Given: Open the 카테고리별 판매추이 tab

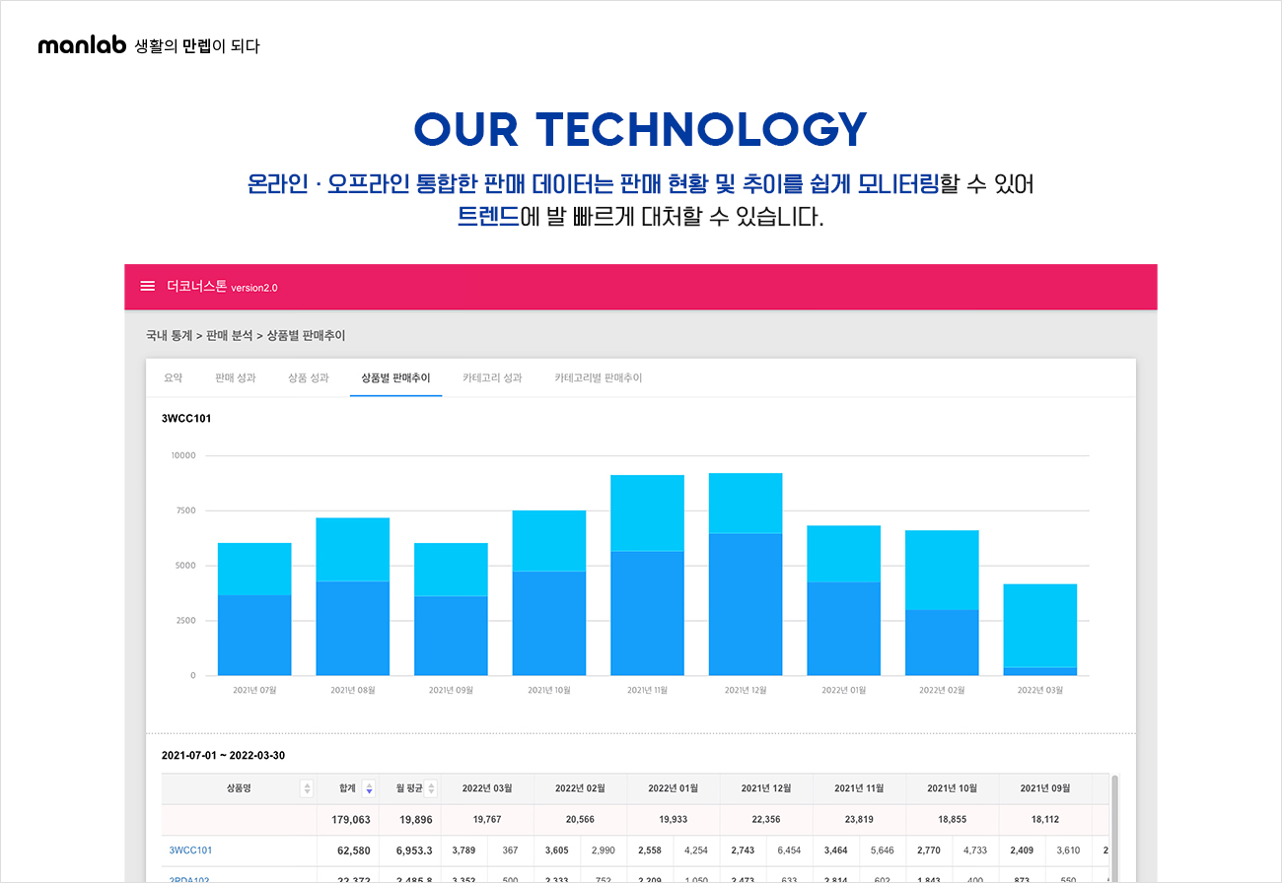Looking at the screenshot, I should click(x=598, y=377).
